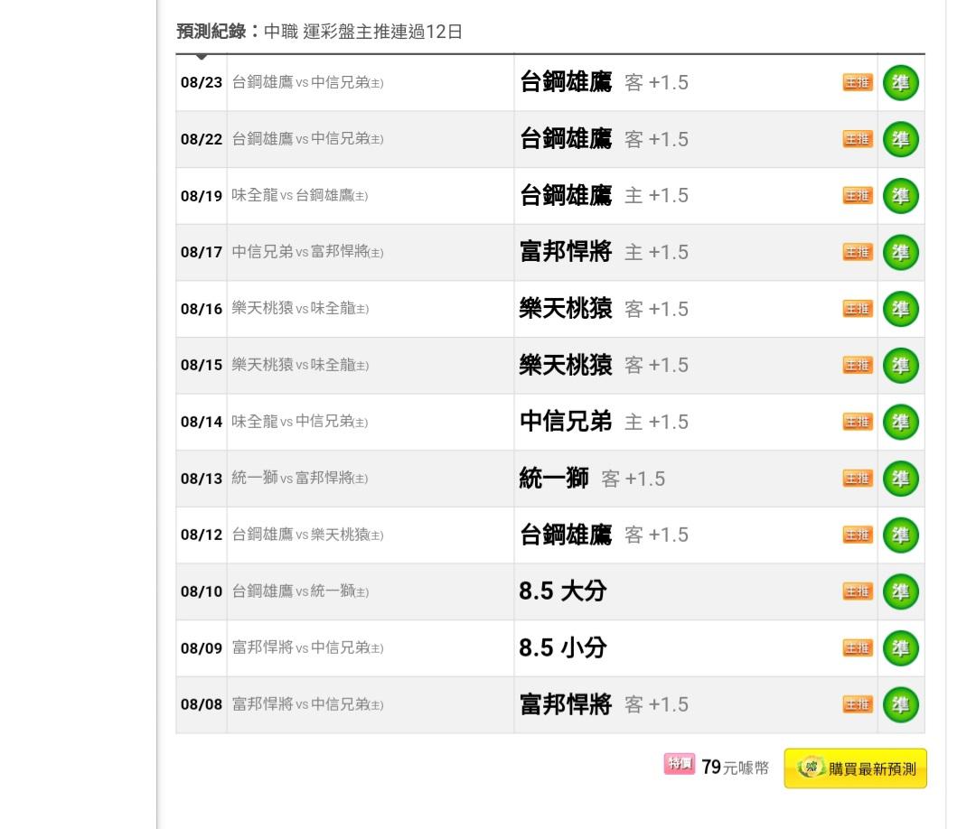
Task: Select the 8.5 大分 prediction
Action: click(563, 591)
